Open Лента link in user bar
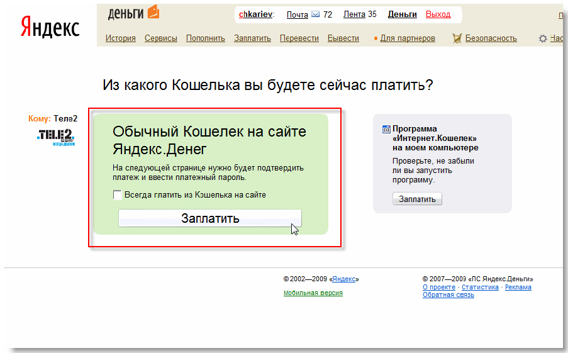 pos(354,14)
